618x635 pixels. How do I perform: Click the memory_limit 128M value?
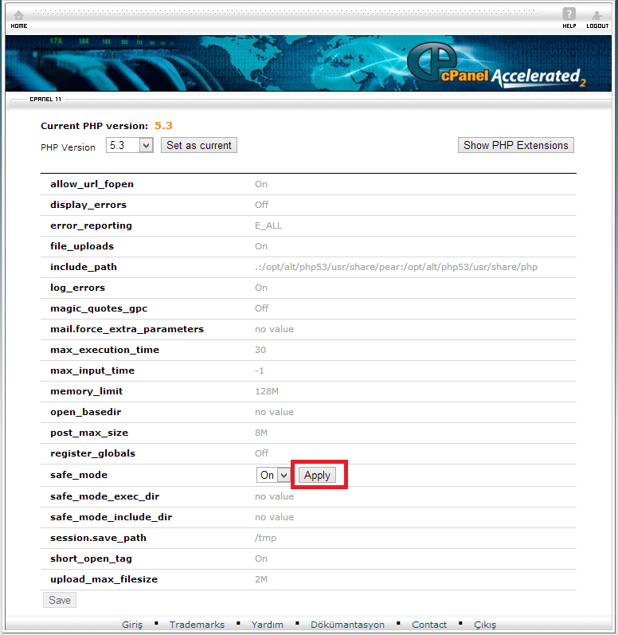(267, 391)
